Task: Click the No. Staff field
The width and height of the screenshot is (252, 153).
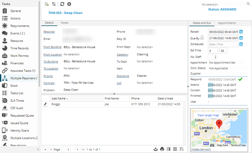Action: 213,57
